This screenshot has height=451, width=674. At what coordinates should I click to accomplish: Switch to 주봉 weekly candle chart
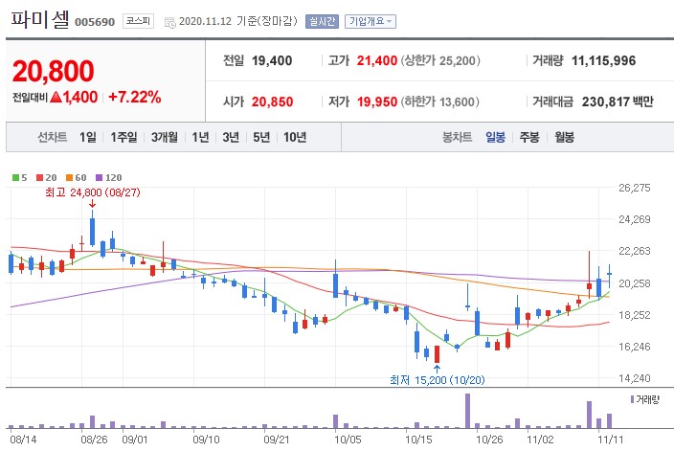click(529, 137)
